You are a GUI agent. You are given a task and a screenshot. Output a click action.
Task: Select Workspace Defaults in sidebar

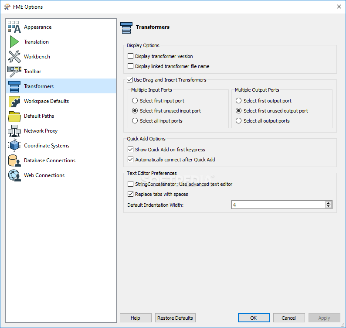click(61, 101)
